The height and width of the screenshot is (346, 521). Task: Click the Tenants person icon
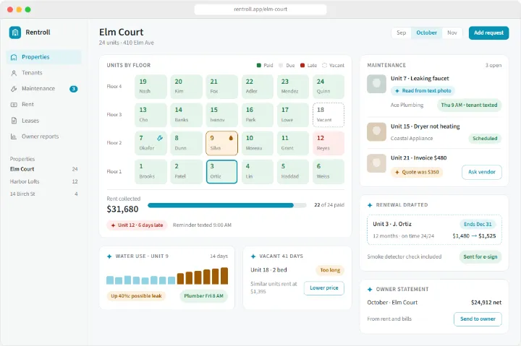[14, 73]
